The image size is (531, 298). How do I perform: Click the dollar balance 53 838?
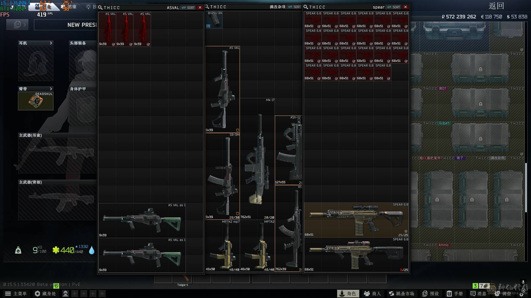click(x=517, y=17)
